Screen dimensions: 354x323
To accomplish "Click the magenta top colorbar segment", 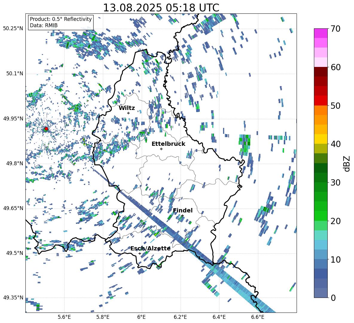I will 321,33.
